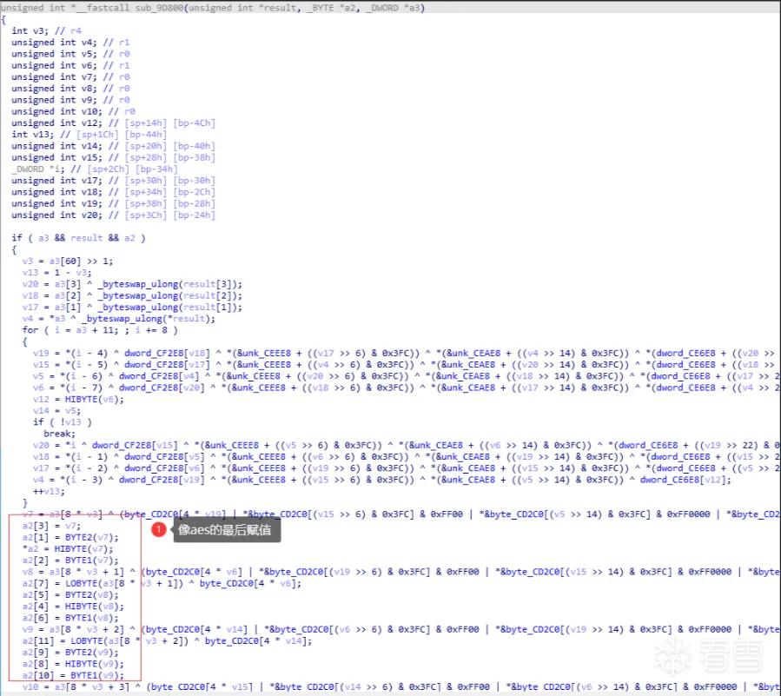Select the 'a2[7] = LOBYTE(' assignment line
Image resolution: width=781 pixels, height=696 pixels.
click(162, 583)
